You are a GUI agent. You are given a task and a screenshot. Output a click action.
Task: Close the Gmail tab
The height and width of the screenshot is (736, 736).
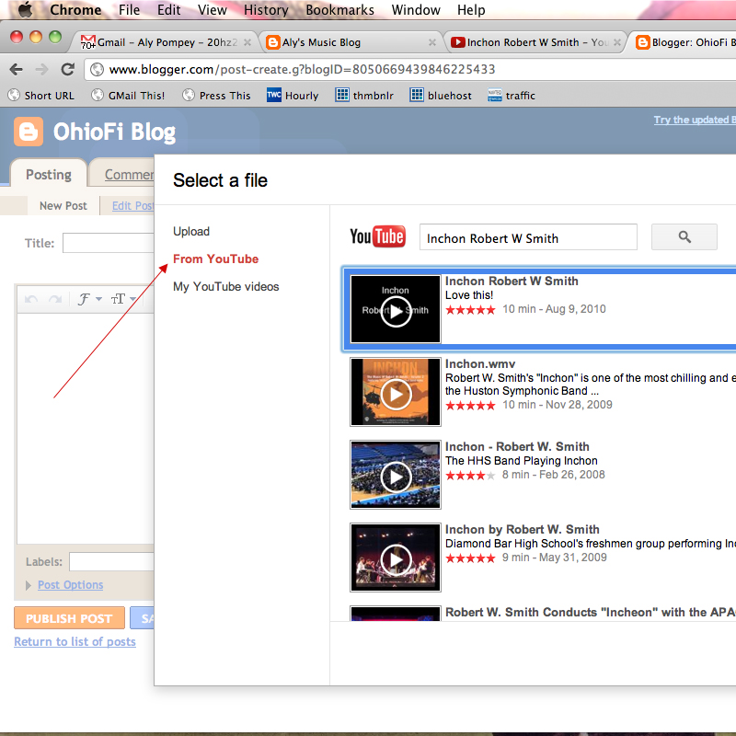247,42
